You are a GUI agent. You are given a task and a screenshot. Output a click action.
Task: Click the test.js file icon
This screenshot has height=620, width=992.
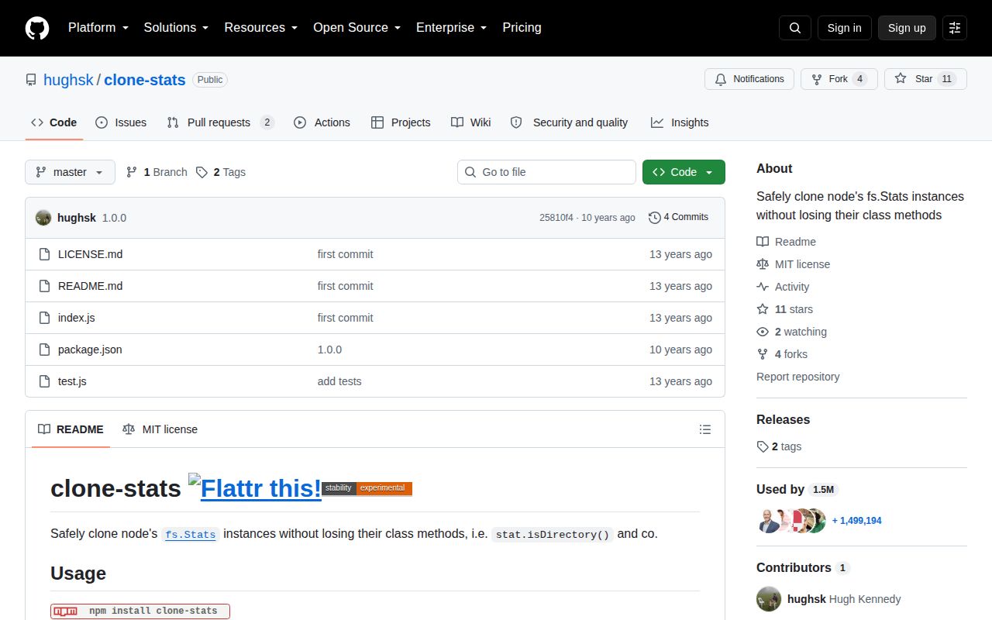coord(44,381)
